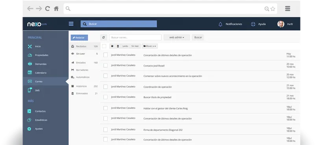
Task: Open the Sin Leer folder with eye icon
Action: pyautogui.click(x=85, y=54)
